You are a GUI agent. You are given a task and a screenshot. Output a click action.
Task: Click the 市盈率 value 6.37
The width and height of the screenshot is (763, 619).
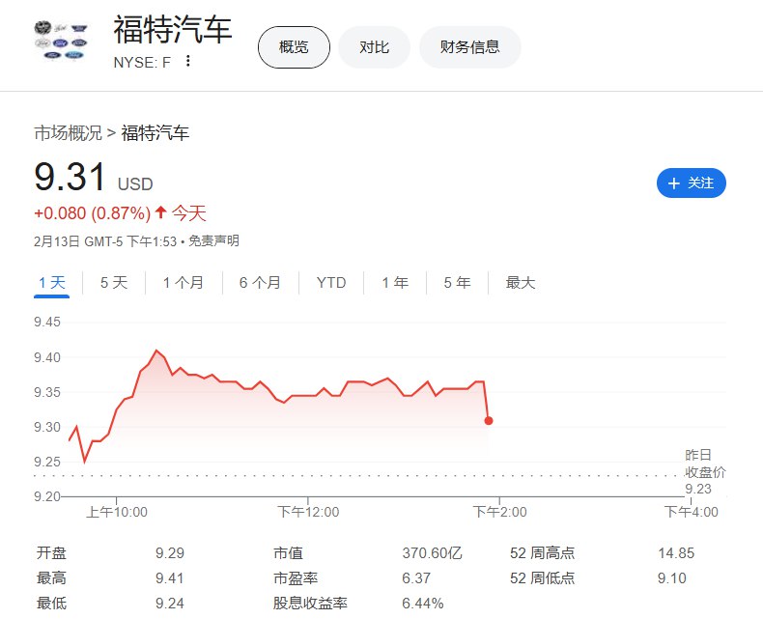tap(416, 578)
